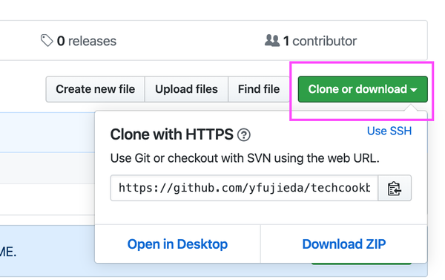Choose Download ZIP

click(344, 244)
